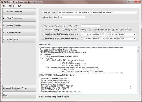Click the Uninstall Generated Code button
The image size is (142, 102).
click(x=19, y=88)
